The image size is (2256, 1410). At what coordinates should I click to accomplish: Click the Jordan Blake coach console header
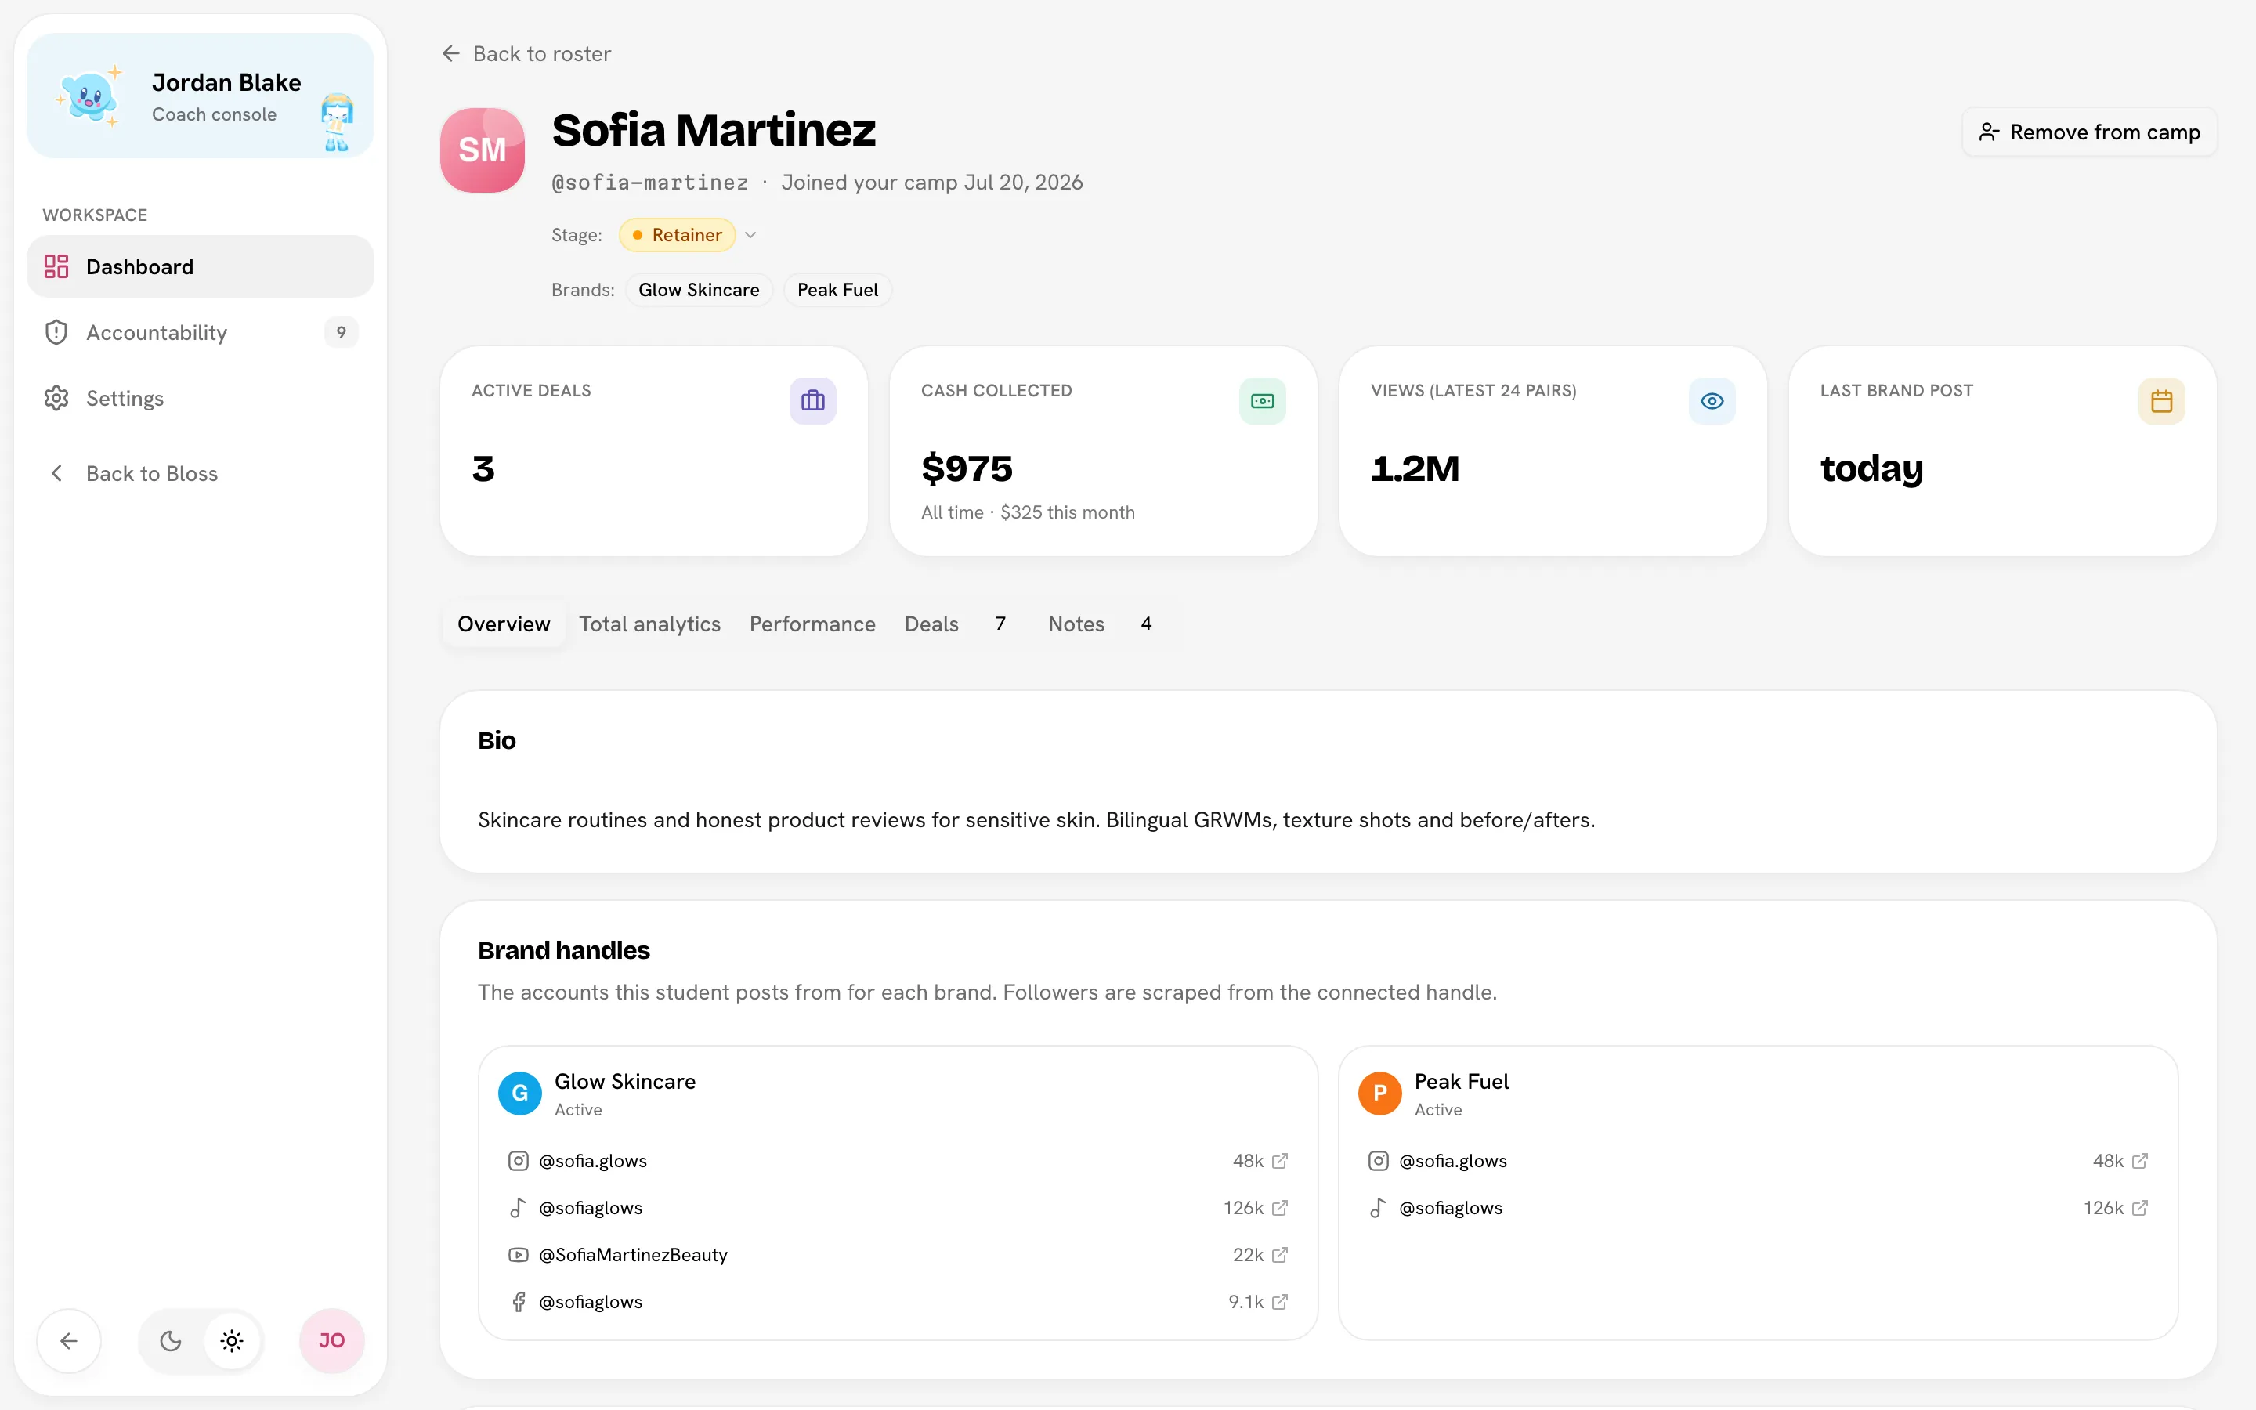201,96
